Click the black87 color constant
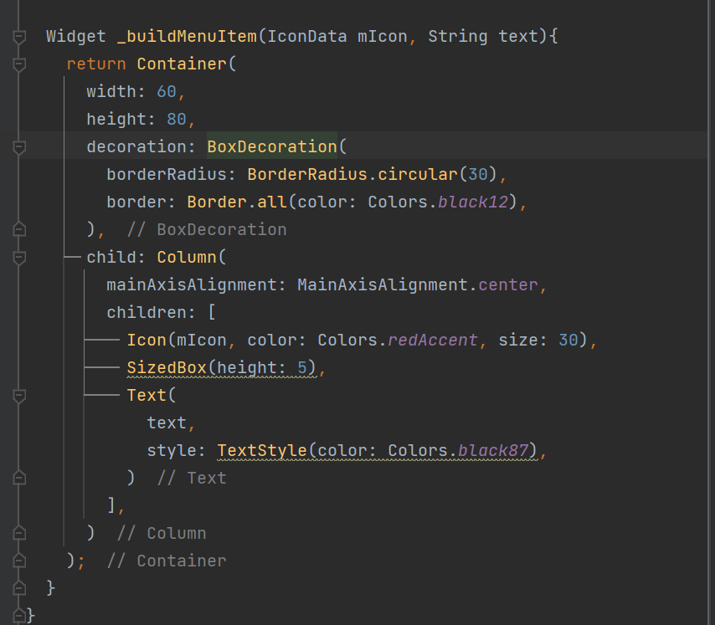Image resolution: width=715 pixels, height=625 pixels. click(x=493, y=450)
